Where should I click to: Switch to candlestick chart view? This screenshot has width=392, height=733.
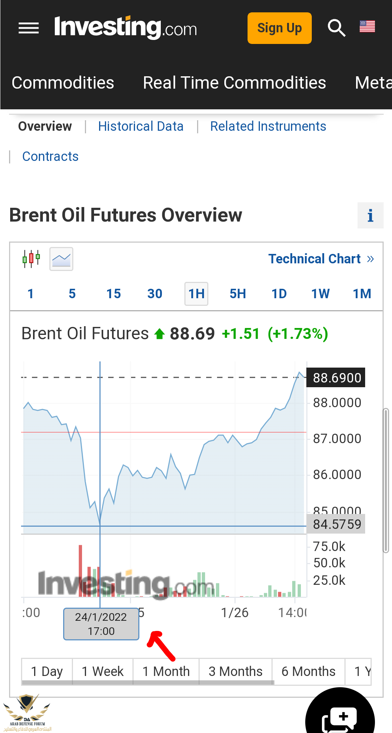31,259
